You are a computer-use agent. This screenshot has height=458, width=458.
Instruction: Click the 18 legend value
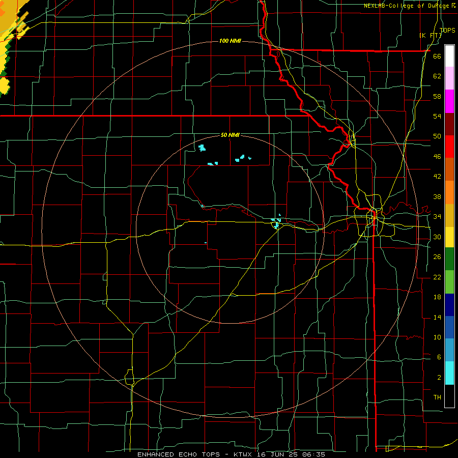click(437, 297)
